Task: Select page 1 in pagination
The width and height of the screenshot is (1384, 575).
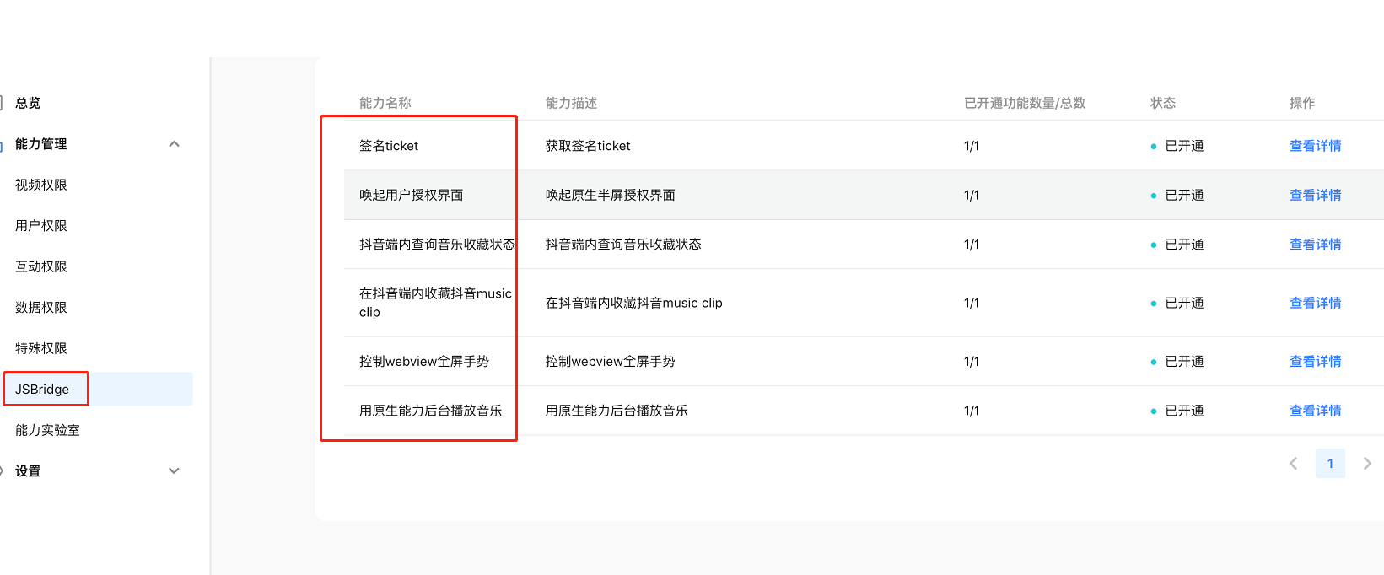Action: [1330, 464]
